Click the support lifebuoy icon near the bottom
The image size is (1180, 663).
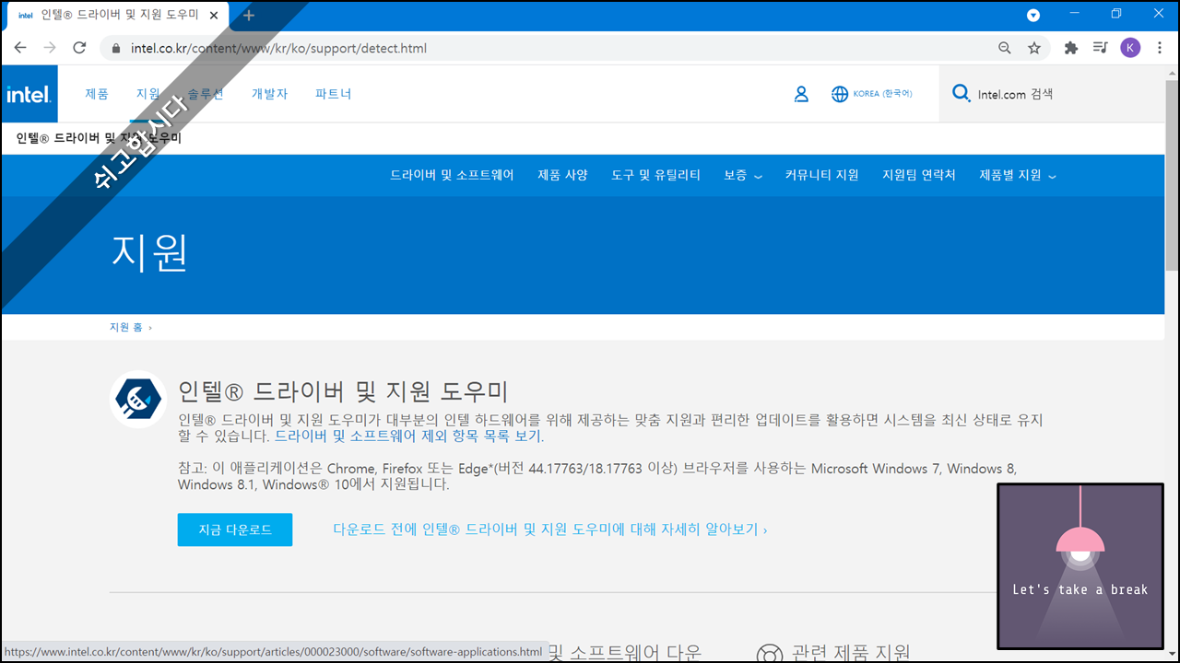(x=769, y=654)
